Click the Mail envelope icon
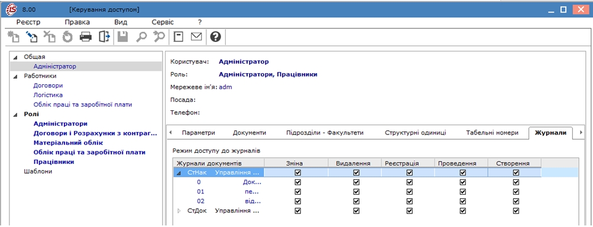 pyautogui.click(x=196, y=37)
